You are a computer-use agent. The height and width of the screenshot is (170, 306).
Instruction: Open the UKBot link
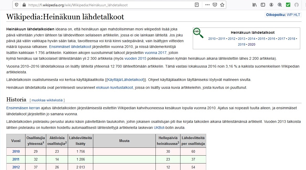[159, 128]
